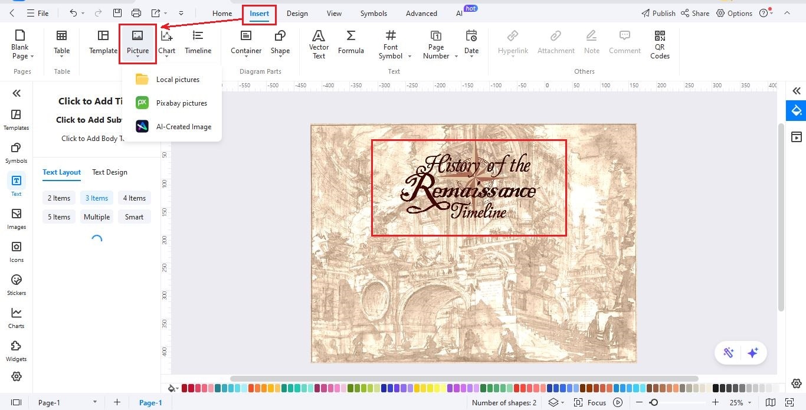
Task: Insert a Chart from the ribbon
Action: pyautogui.click(x=167, y=44)
